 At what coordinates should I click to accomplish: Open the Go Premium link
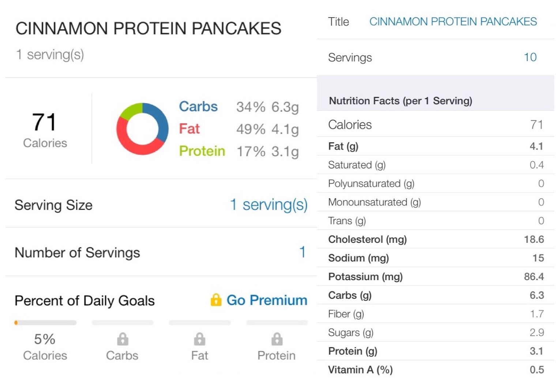click(267, 300)
